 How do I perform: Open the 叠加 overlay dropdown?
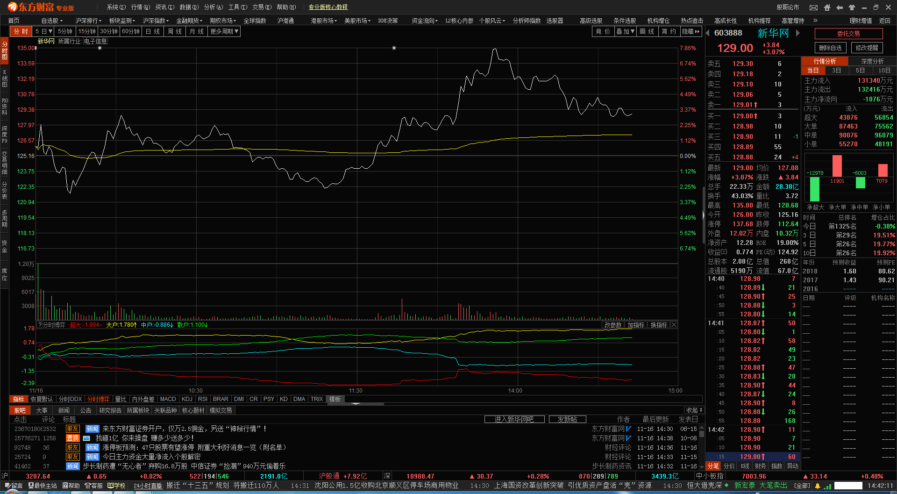[625, 31]
